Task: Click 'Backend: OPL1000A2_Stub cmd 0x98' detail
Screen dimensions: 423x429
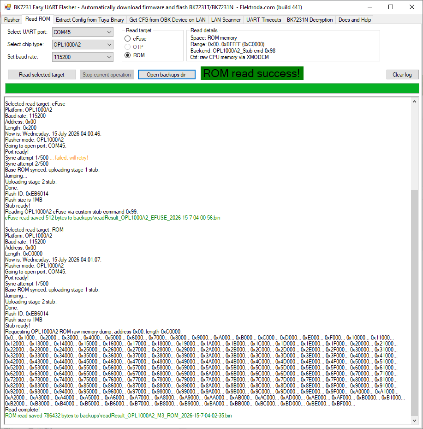Action: tap(233, 51)
